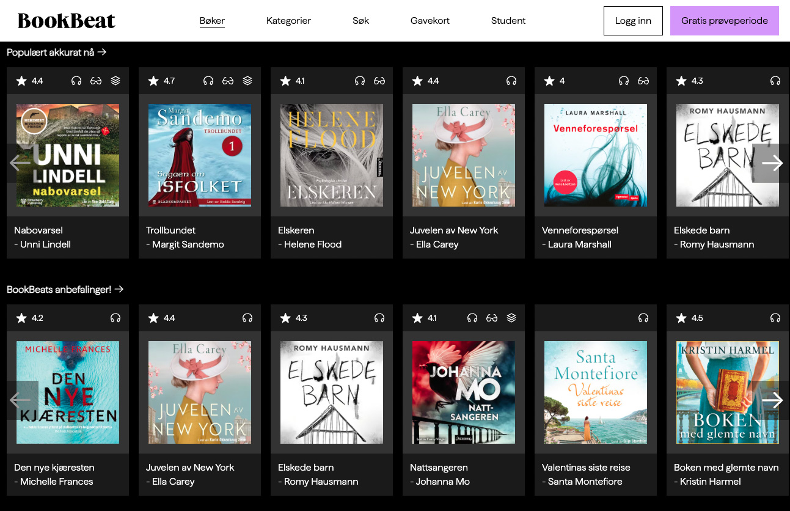Image resolution: width=790 pixels, height=511 pixels.
Task: Open the Valentinas siste reise cover
Action: coord(596,392)
